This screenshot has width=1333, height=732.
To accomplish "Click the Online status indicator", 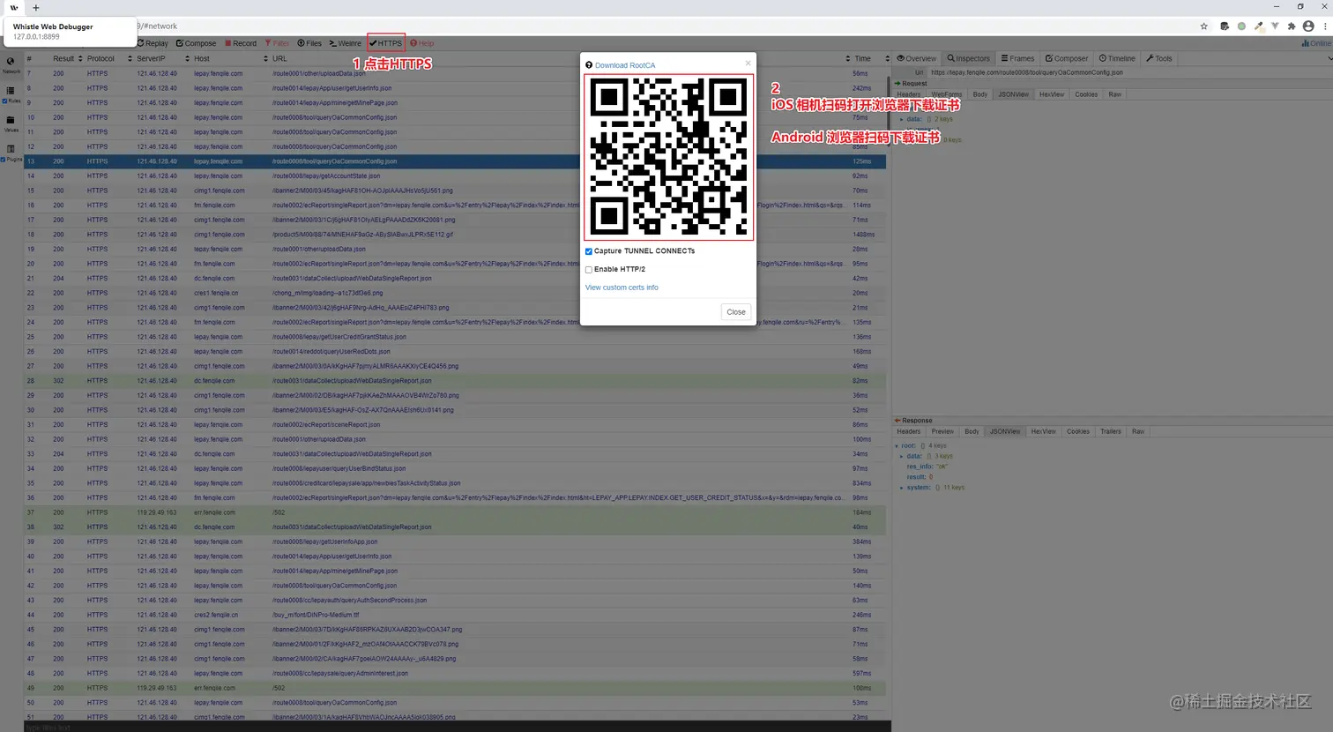I will click(x=1317, y=43).
